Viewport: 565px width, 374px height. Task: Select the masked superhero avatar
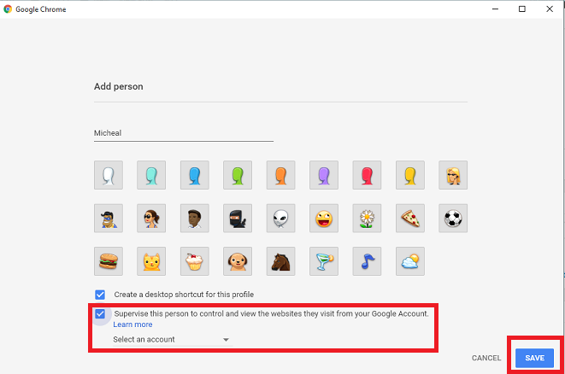[x=109, y=218]
